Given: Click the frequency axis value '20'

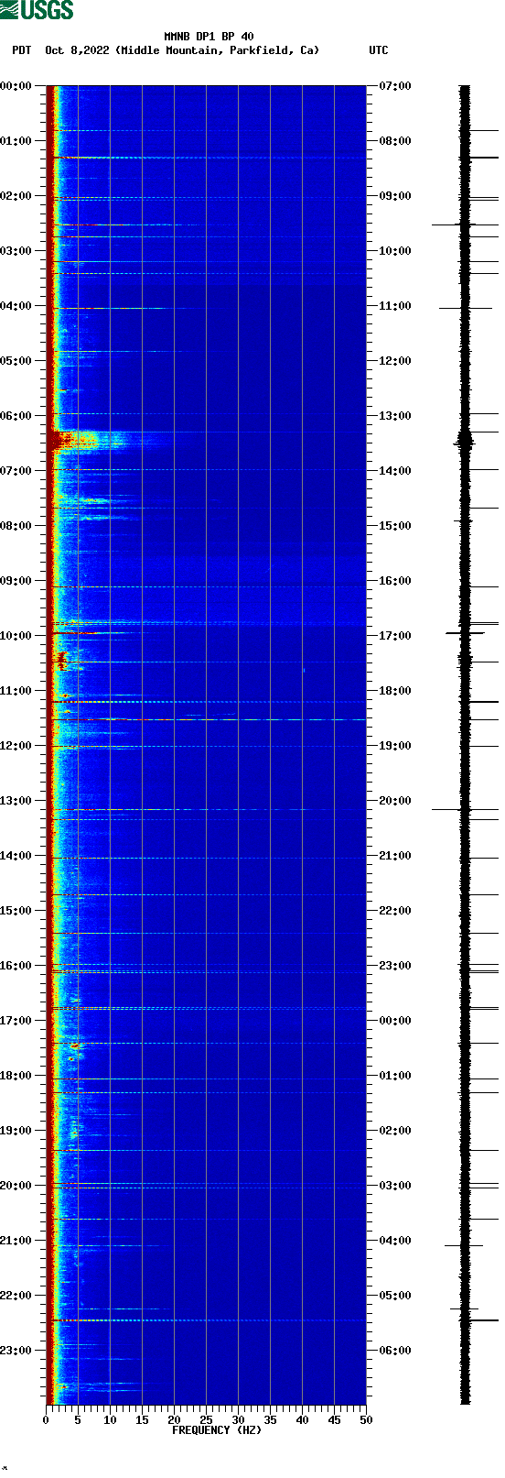Looking at the screenshot, I should pyautogui.click(x=174, y=1420).
